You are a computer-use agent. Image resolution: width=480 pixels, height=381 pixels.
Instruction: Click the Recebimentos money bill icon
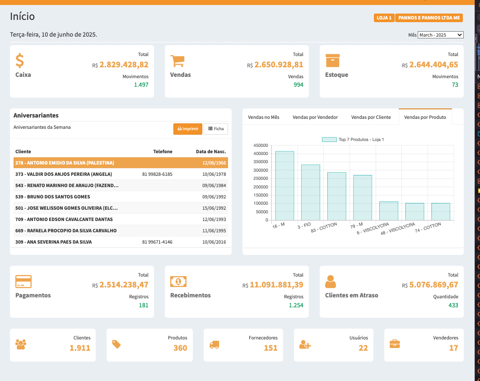click(x=178, y=282)
